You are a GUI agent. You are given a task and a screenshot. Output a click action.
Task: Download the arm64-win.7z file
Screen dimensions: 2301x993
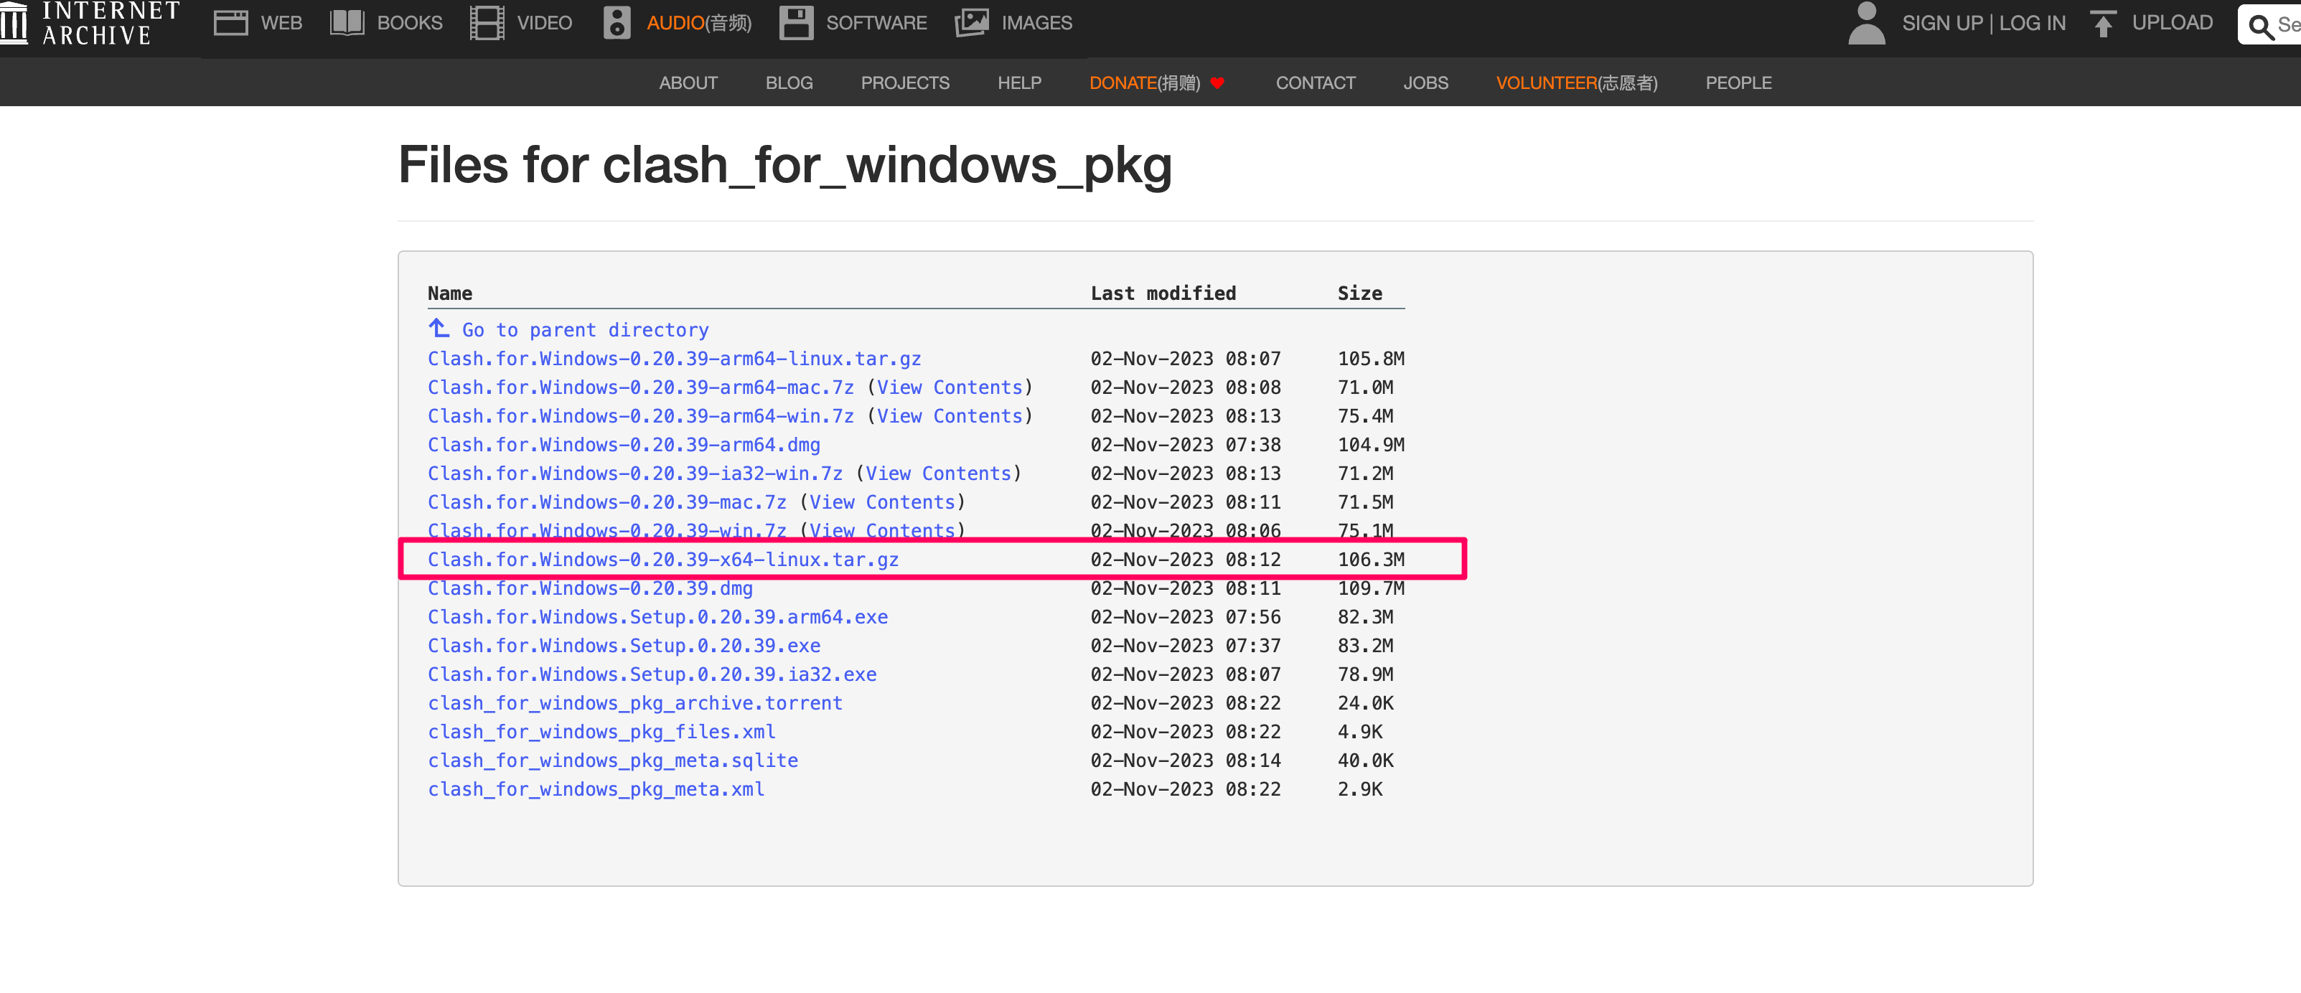[640, 415]
